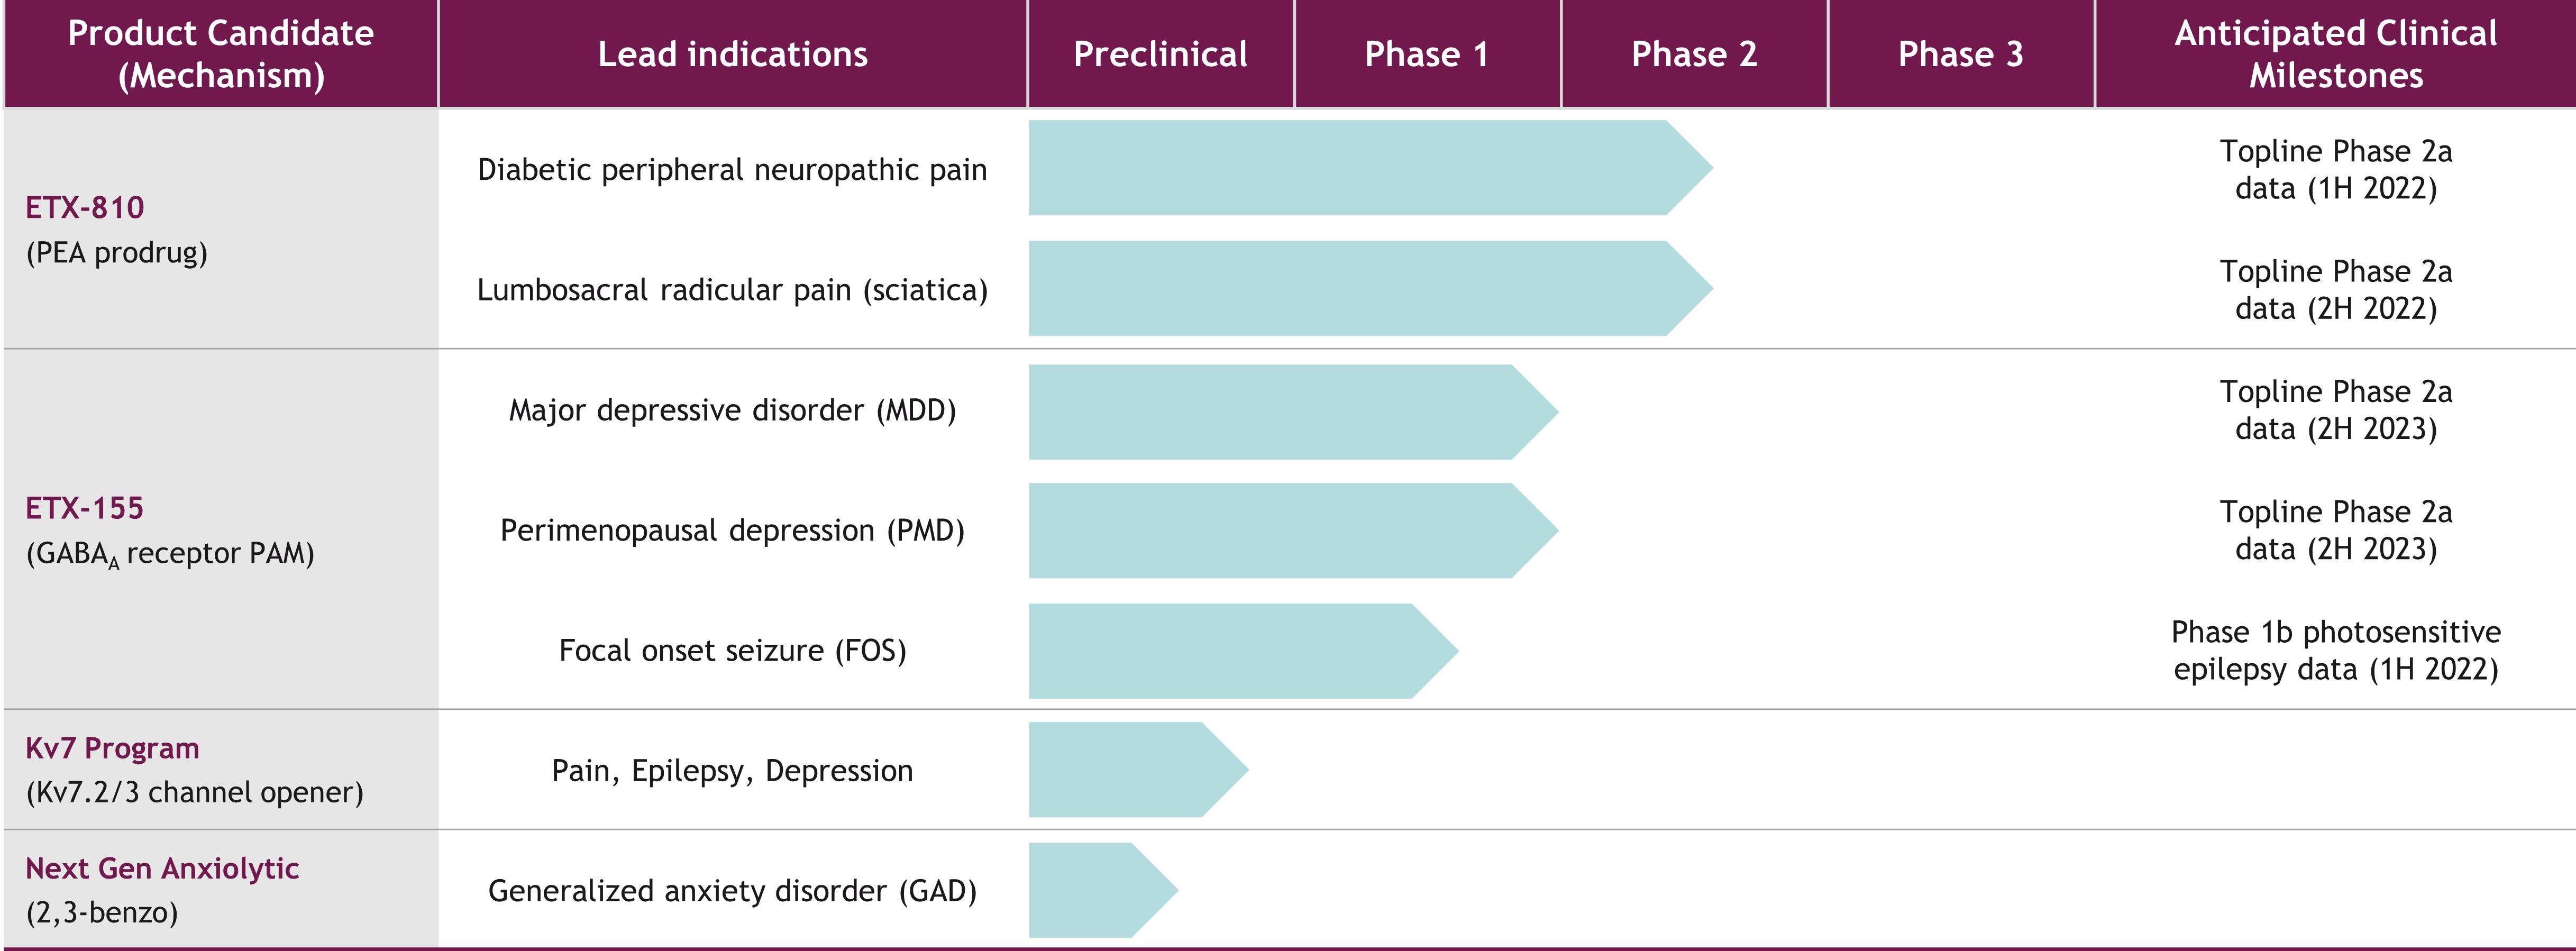The height and width of the screenshot is (951, 2576).
Task: Click the Anticipated Clinical Milestones header
Action: [2336, 54]
